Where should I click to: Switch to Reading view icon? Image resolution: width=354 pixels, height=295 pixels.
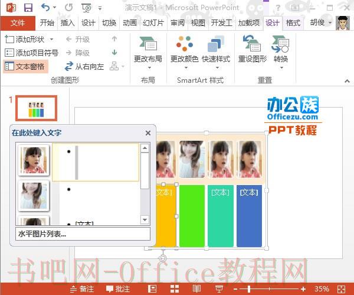tap(196, 289)
